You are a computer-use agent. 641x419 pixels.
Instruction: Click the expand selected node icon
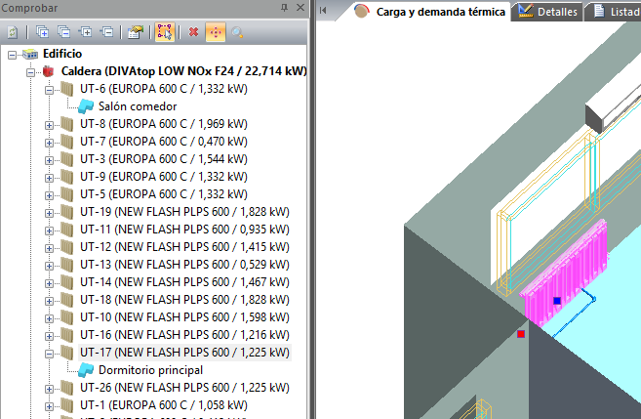tap(86, 32)
